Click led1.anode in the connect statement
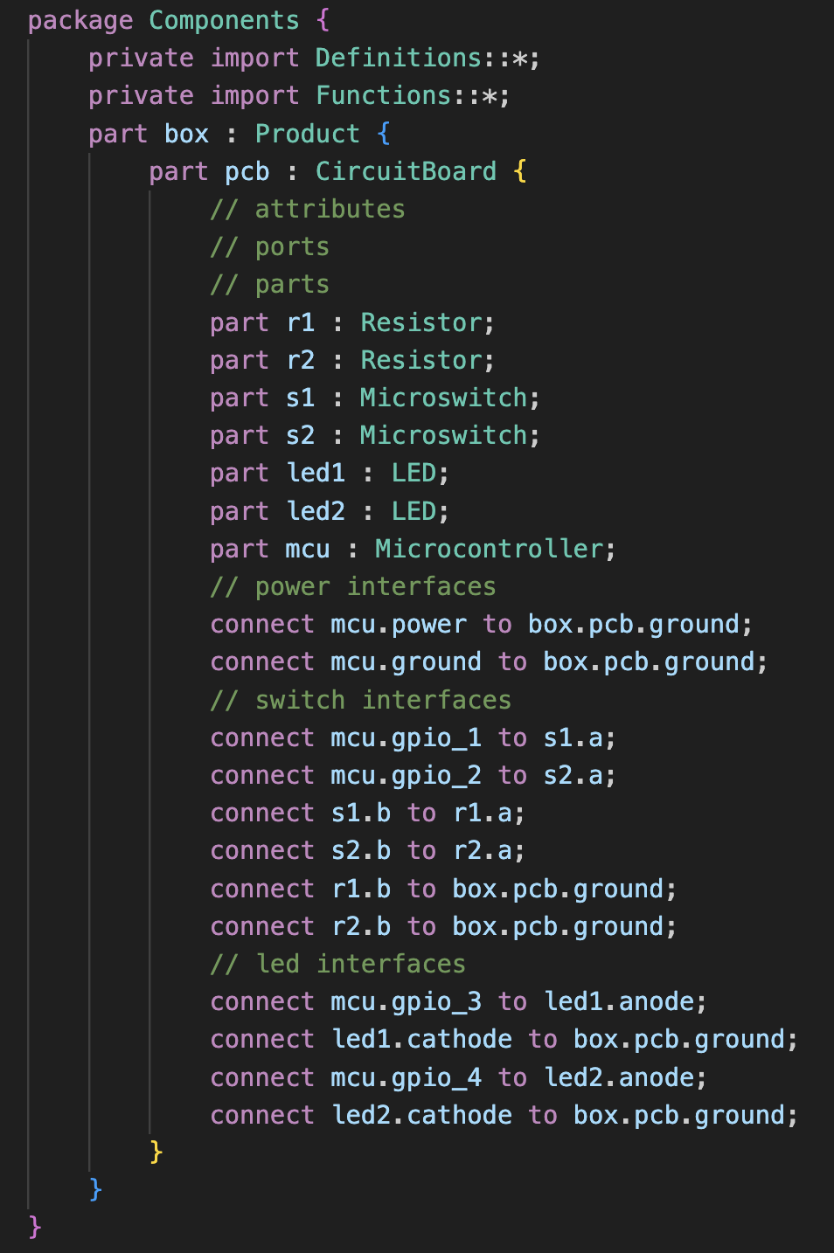This screenshot has height=1253, width=834. (x=619, y=1001)
